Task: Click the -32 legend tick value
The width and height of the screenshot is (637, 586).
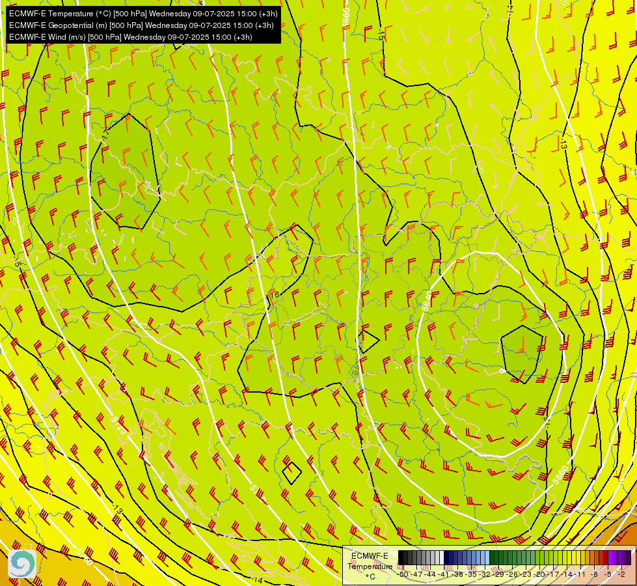Action: (485, 574)
